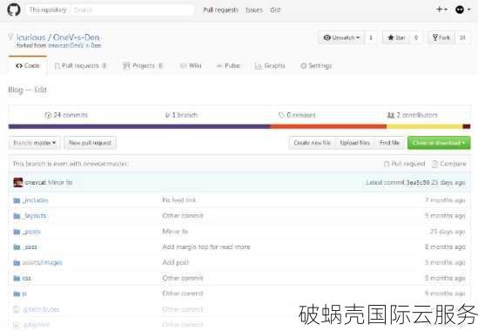Fork the repository with the Fork button
478x331 pixels.
[441, 37]
